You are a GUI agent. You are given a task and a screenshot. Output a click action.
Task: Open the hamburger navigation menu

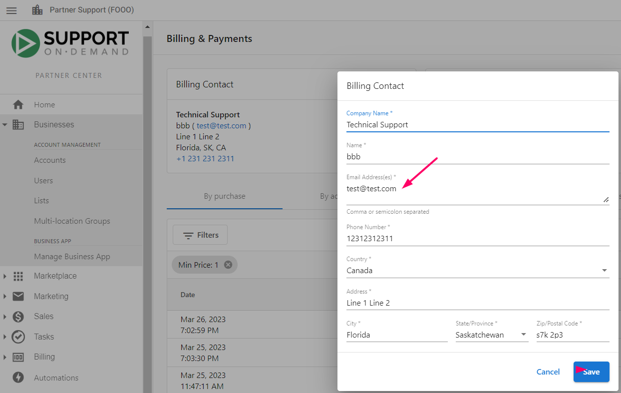[11, 10]
